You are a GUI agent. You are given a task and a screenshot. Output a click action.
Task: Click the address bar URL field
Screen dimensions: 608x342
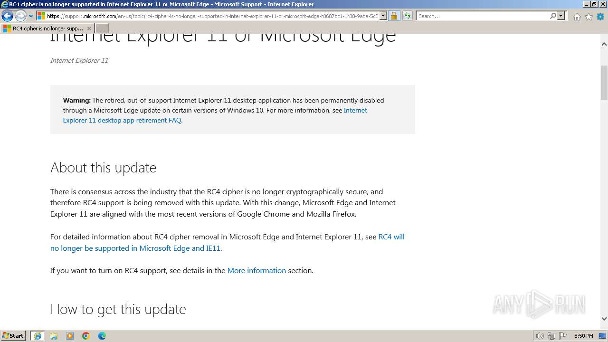click(212, 16)
